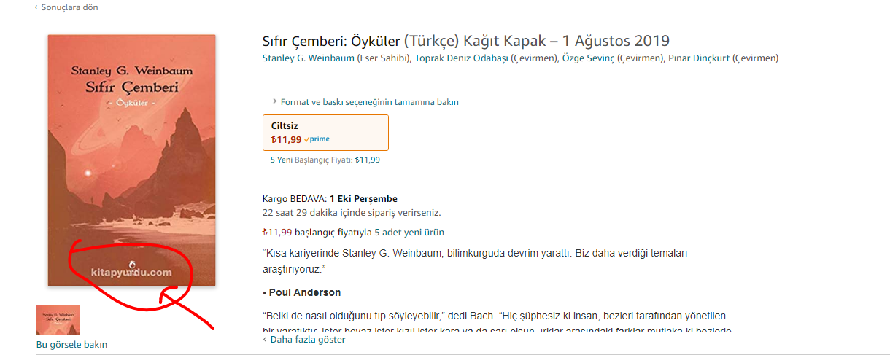Click the prime logo in Ciltsiz box
890x355 pixels.
(x=317, y=139)
